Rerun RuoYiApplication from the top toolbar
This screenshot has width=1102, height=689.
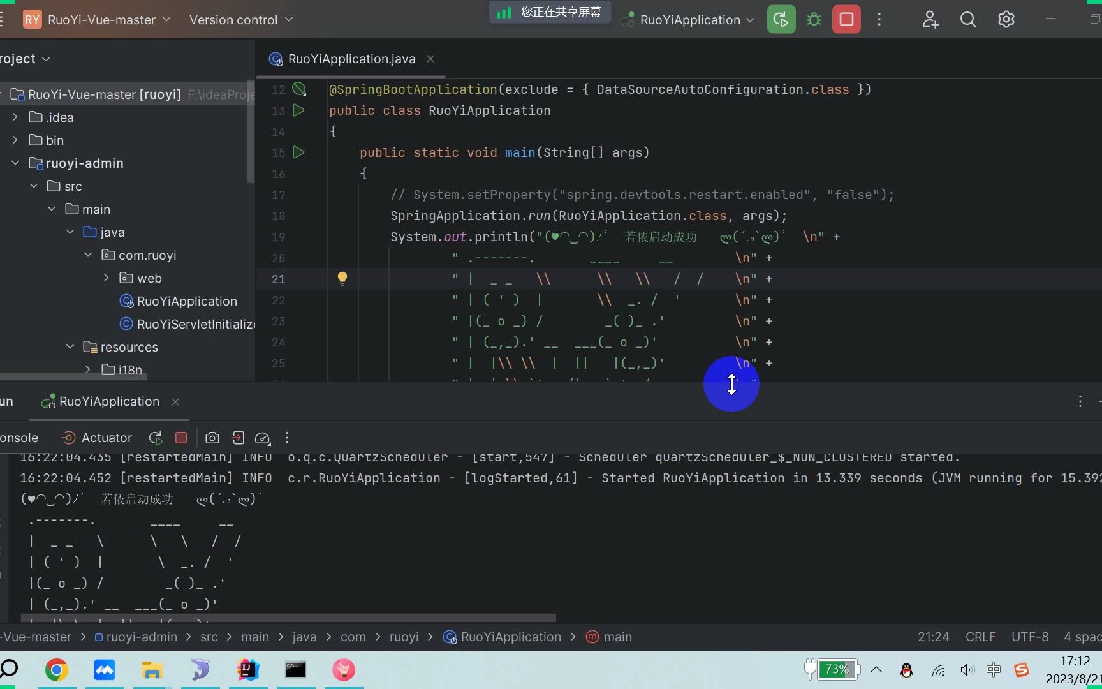[x=781, y=19]
